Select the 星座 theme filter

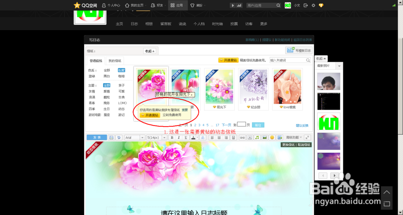[x=107, y=115]
